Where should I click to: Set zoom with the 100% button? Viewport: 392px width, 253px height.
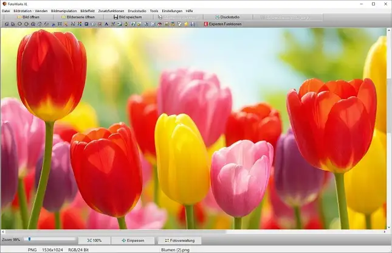coord(94,240)
